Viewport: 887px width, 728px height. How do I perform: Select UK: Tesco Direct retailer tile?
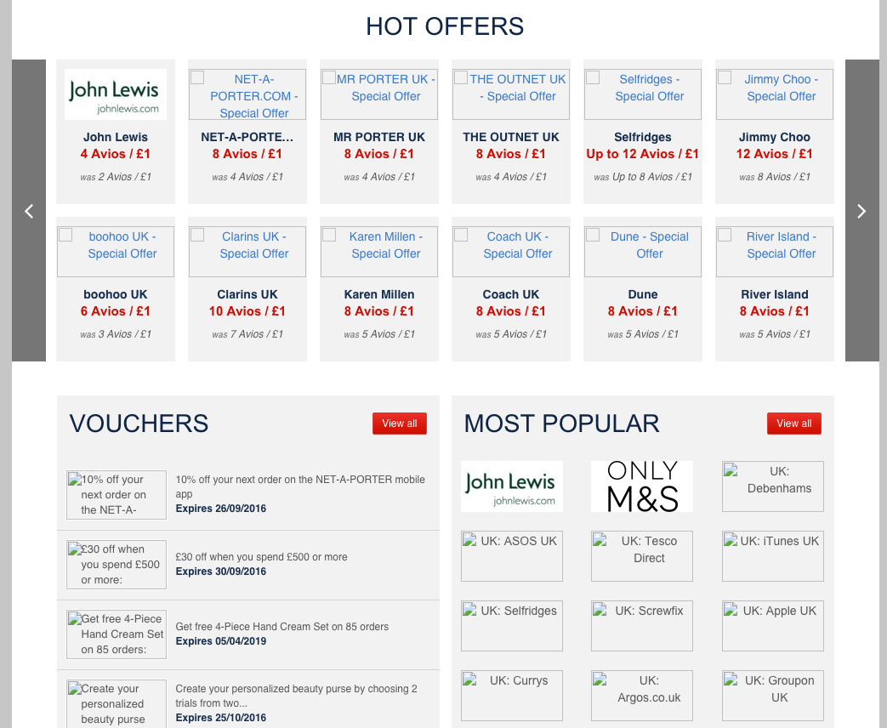click(x=642, y=556)
